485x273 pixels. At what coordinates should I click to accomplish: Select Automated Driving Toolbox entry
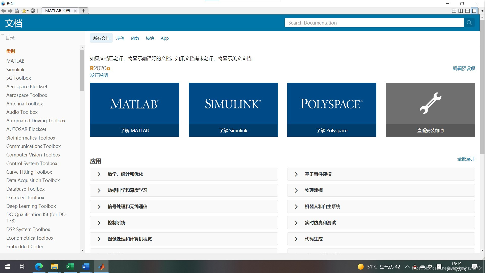[x=36, y=121]
